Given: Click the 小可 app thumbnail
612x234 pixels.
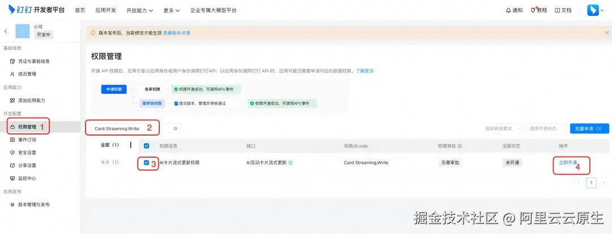Looking at the screenshot, I should point(23,31).
